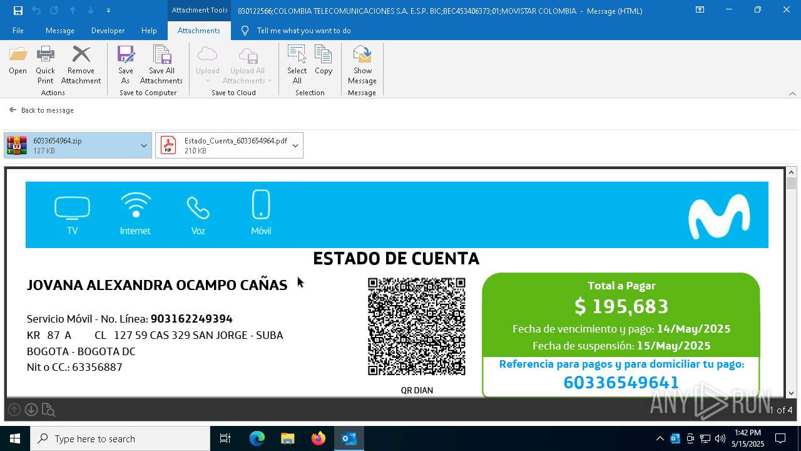Viewport: 801px width, 451px height.
Task: Go to next page in PDF preview
Action: 31,410
